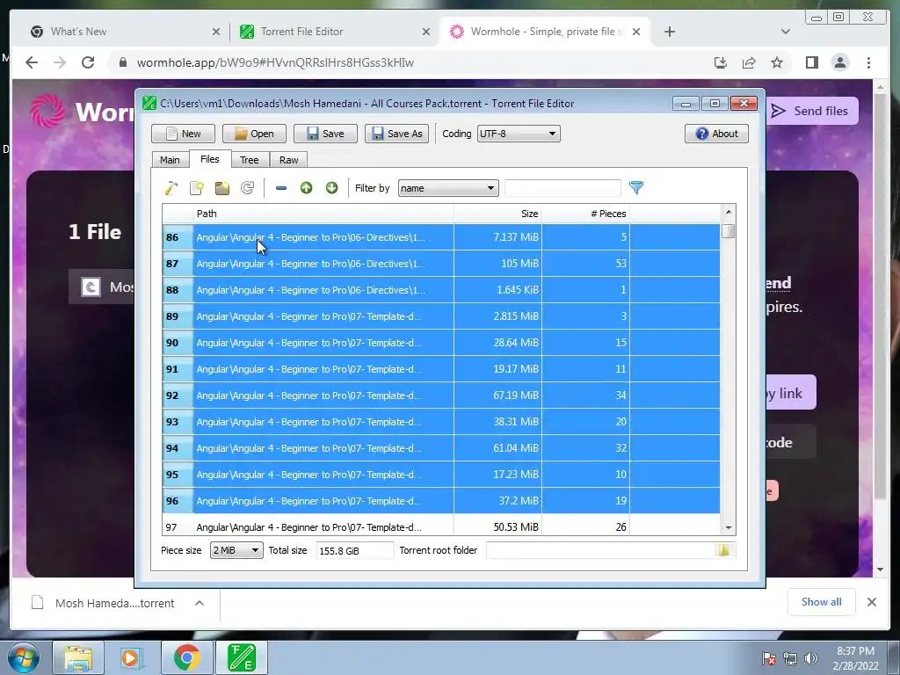
Task: Select row 93 sized 38.31 MiB
Action: coord(441,422)
